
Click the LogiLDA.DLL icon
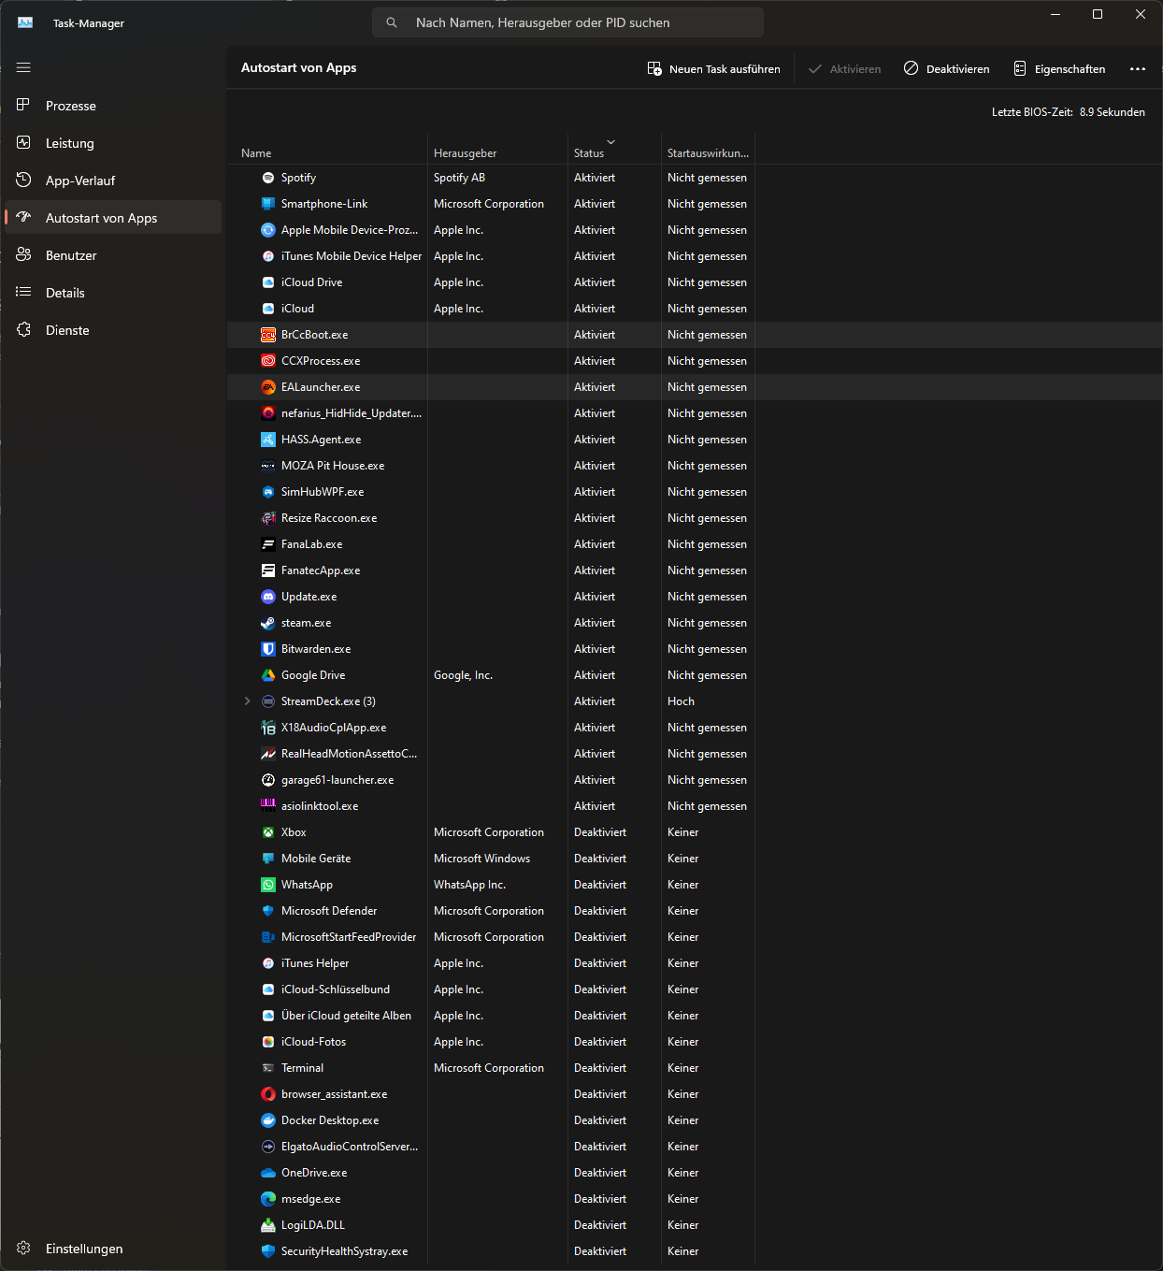point(268,1225)
